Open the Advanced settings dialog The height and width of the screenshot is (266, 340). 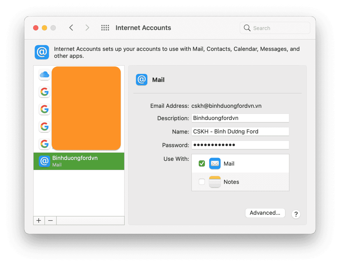tap(265, 213)
